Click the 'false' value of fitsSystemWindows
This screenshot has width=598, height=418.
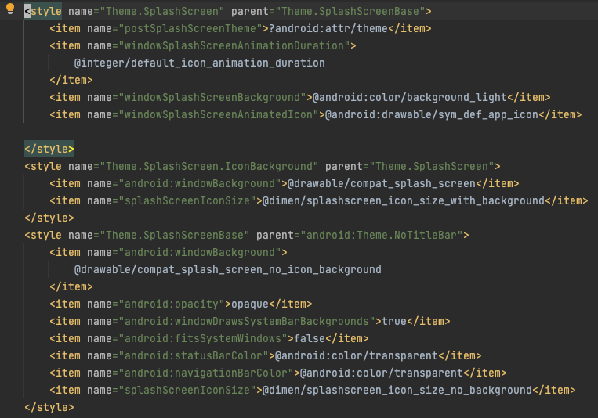point(310,338)
